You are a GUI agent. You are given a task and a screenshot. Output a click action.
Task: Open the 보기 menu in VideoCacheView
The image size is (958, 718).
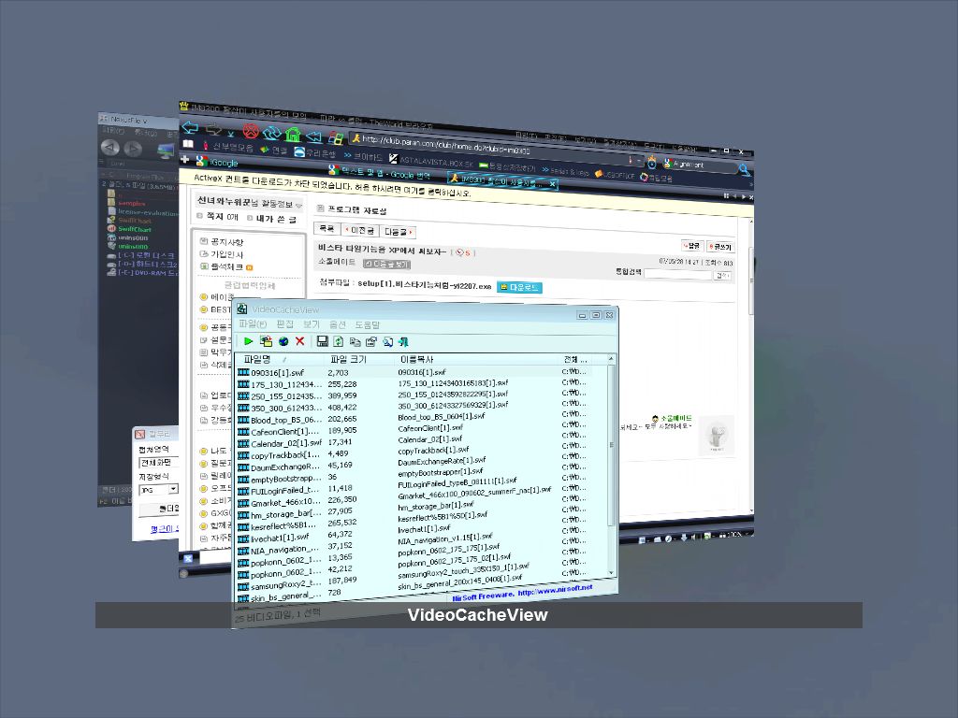point(311,324)
